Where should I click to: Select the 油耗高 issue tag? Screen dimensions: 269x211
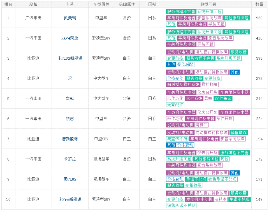(221, 200)
